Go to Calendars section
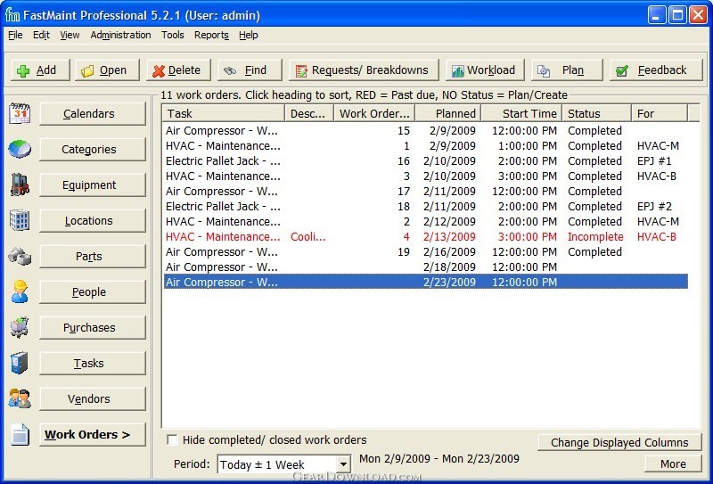713x484 pixels. (93, 113)
